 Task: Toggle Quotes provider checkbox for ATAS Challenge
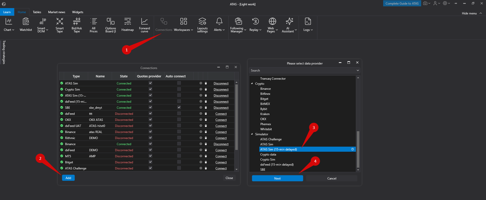tap(150, 168)
